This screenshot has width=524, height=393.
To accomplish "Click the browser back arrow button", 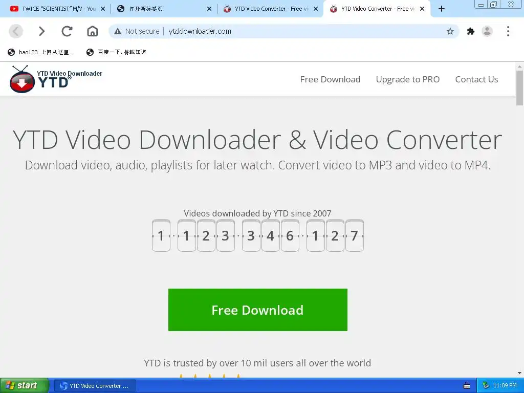I will click(x=16, y=31).
